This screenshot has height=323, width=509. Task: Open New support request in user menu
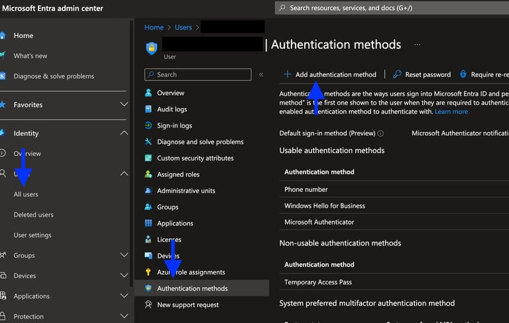[188, 305]
